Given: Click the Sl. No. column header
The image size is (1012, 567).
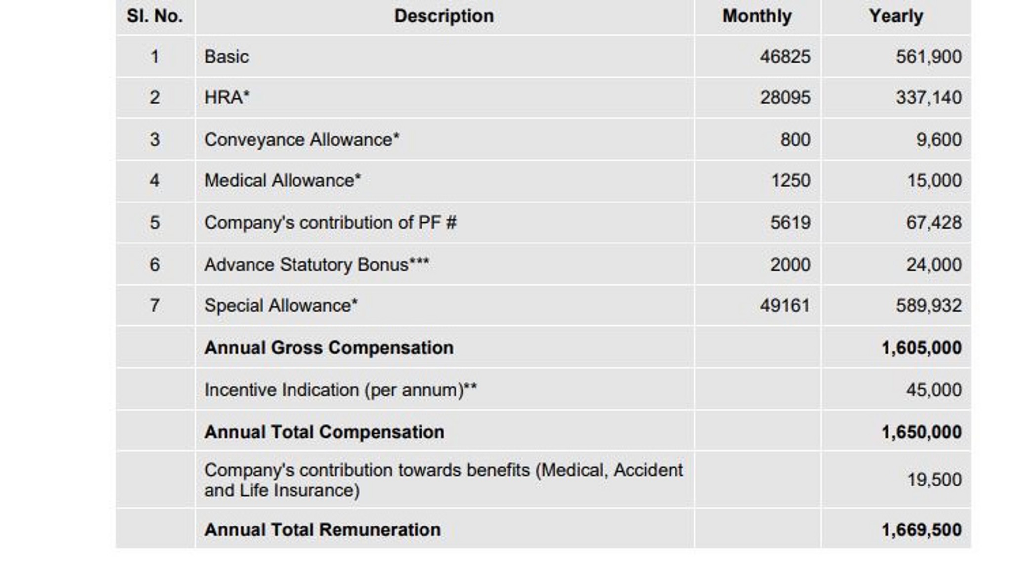Looking at the screenshot, I should (x=155, y=16).
